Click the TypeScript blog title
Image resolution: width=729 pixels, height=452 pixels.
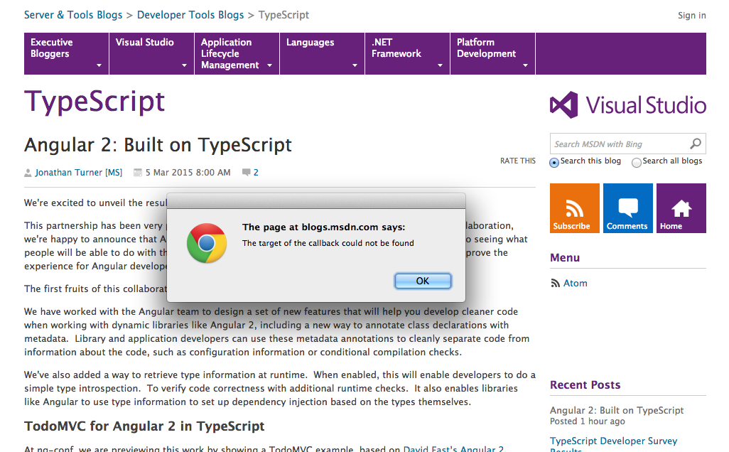94,102
